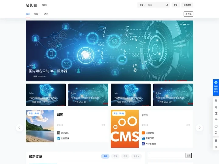Click the 站长圈 site logo
The image size is (219, 164).
31,5
